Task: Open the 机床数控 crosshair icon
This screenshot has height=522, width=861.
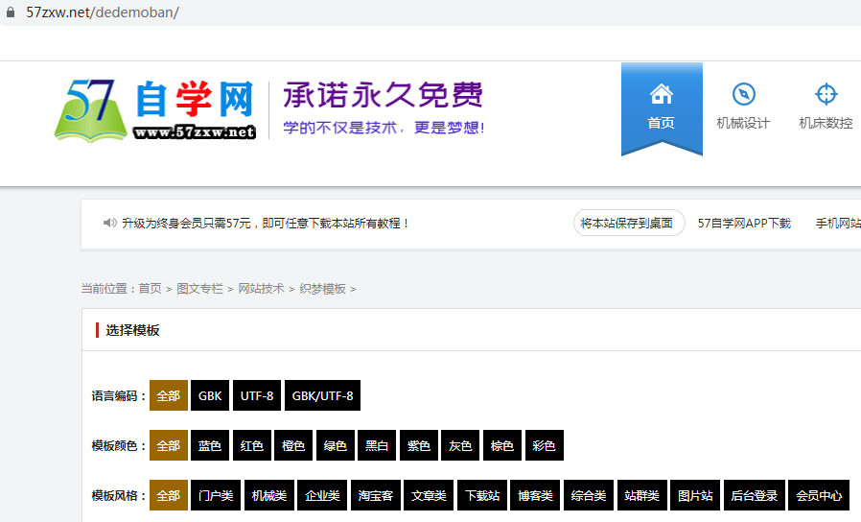Action: click(x=826, y=94)
